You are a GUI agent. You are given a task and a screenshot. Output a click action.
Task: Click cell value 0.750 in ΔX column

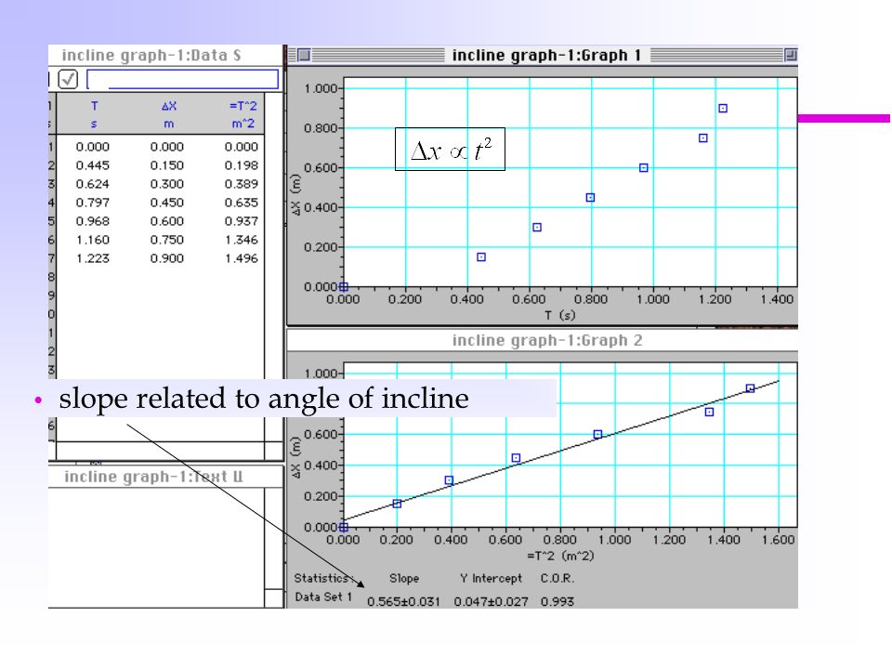(x=166, y=240)
